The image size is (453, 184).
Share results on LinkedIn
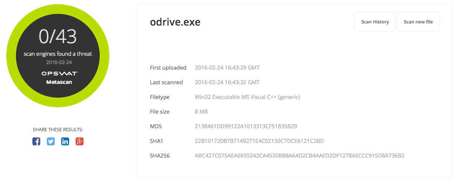[x=65, y=142]
